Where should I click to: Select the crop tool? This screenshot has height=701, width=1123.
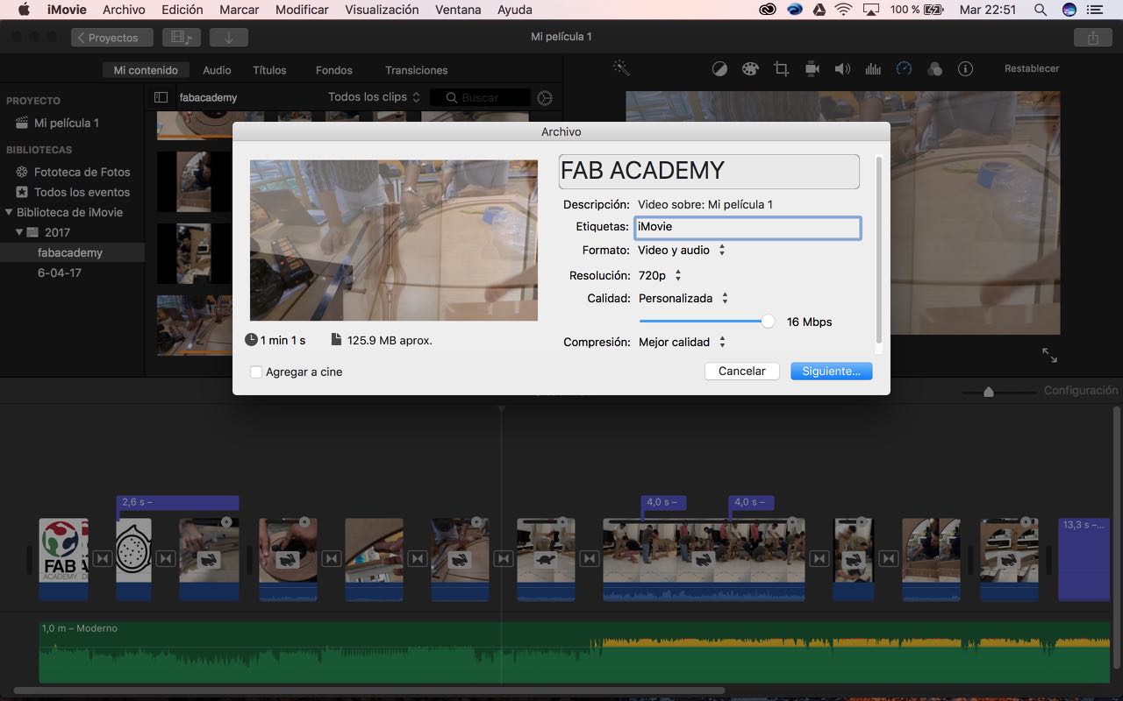(781, 68)
